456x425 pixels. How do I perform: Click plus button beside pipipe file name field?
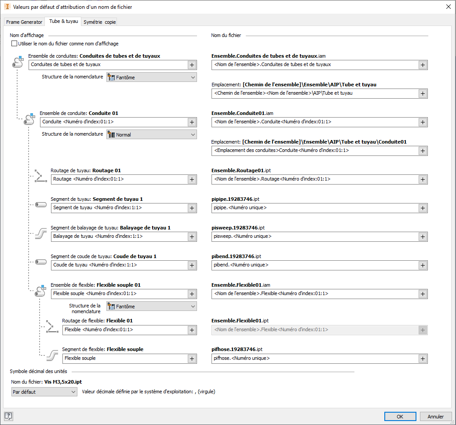[x=422, y=208]
